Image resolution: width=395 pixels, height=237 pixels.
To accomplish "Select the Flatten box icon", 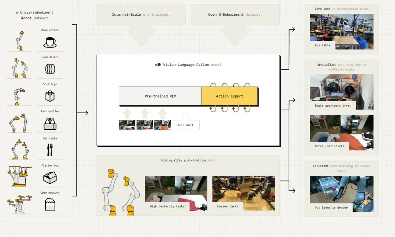I will pyautogui.click(x=50, y=177).
